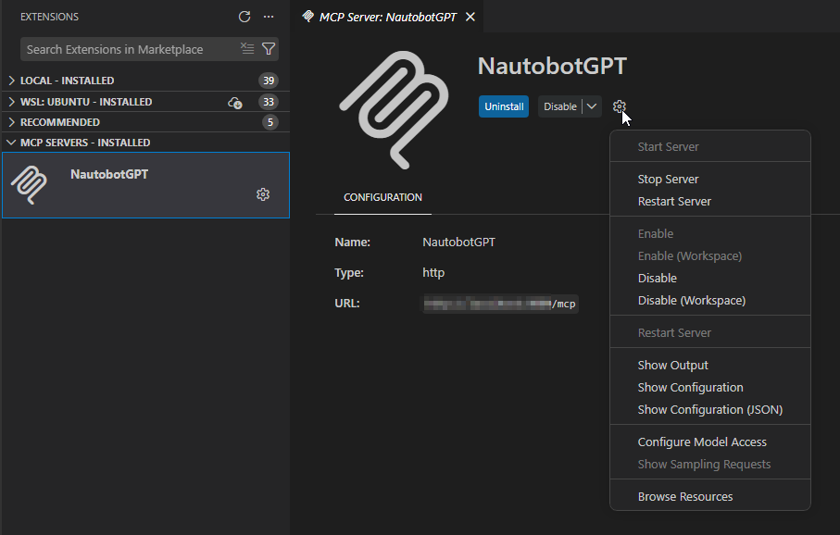
Task: Click the clear extension search icon
Action: (246, 47)
